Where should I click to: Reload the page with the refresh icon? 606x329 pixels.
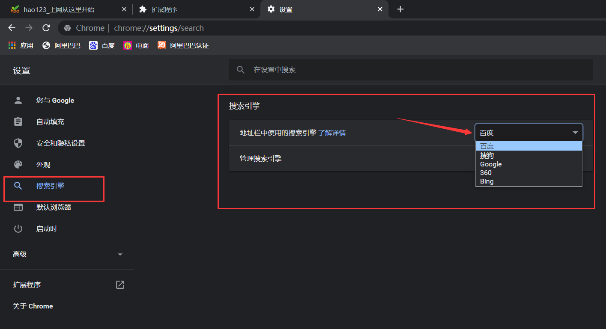46,28
